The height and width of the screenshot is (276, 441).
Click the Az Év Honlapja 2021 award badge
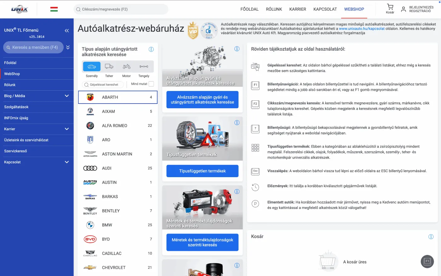pyautogui.click(x=209, y=31)
